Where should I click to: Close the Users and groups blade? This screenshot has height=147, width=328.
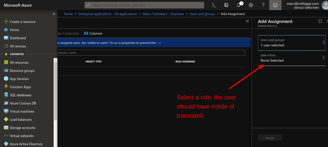247,21
